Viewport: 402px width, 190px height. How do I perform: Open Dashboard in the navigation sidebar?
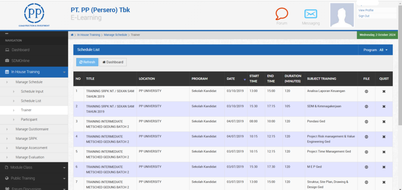coord(20,50)
